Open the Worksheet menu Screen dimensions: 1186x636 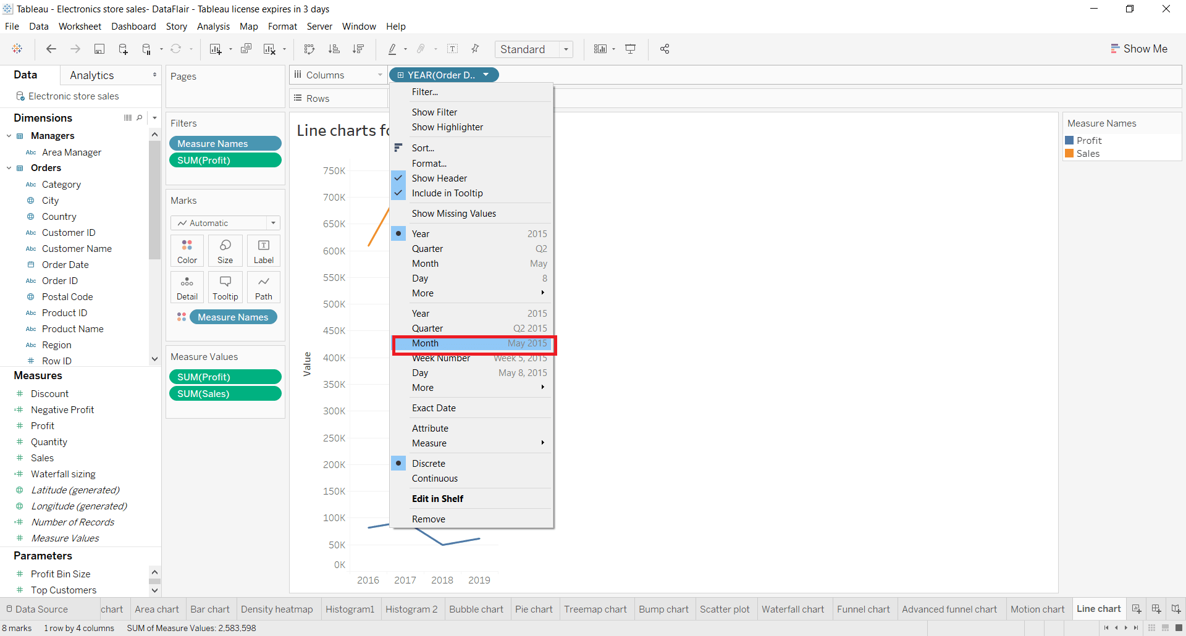(x=80, y=26)
